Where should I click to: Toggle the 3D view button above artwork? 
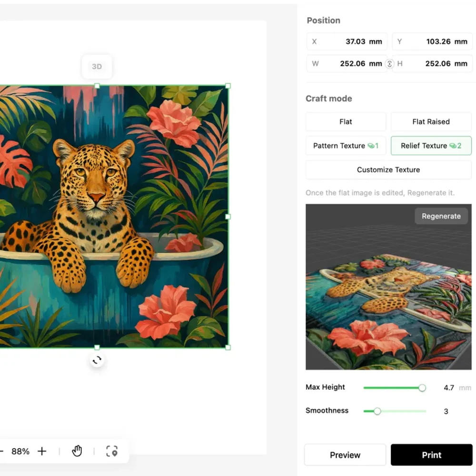coord(97,67)
